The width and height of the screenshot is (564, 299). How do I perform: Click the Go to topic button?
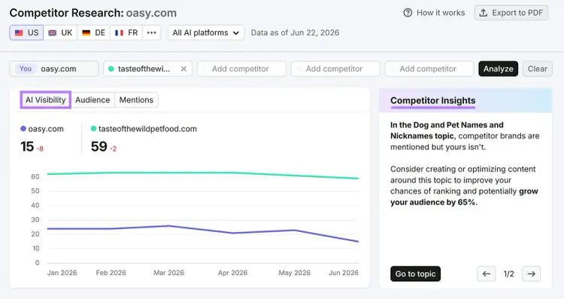pyautogui.click(x=415, y=274)
